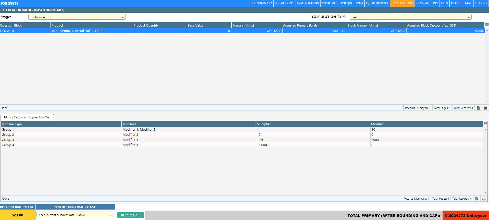Print the calculation values grid
This screenshot has height=220, width=489.
[485, 108]
